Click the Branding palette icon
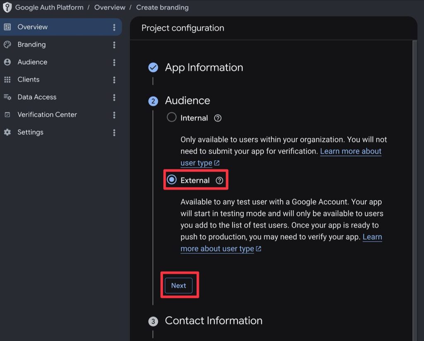The height and width of the screenshot is (341, 424). point(7,45)
